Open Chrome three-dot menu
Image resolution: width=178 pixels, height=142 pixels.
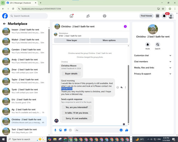pyautogui.click(x=175, y=9)
